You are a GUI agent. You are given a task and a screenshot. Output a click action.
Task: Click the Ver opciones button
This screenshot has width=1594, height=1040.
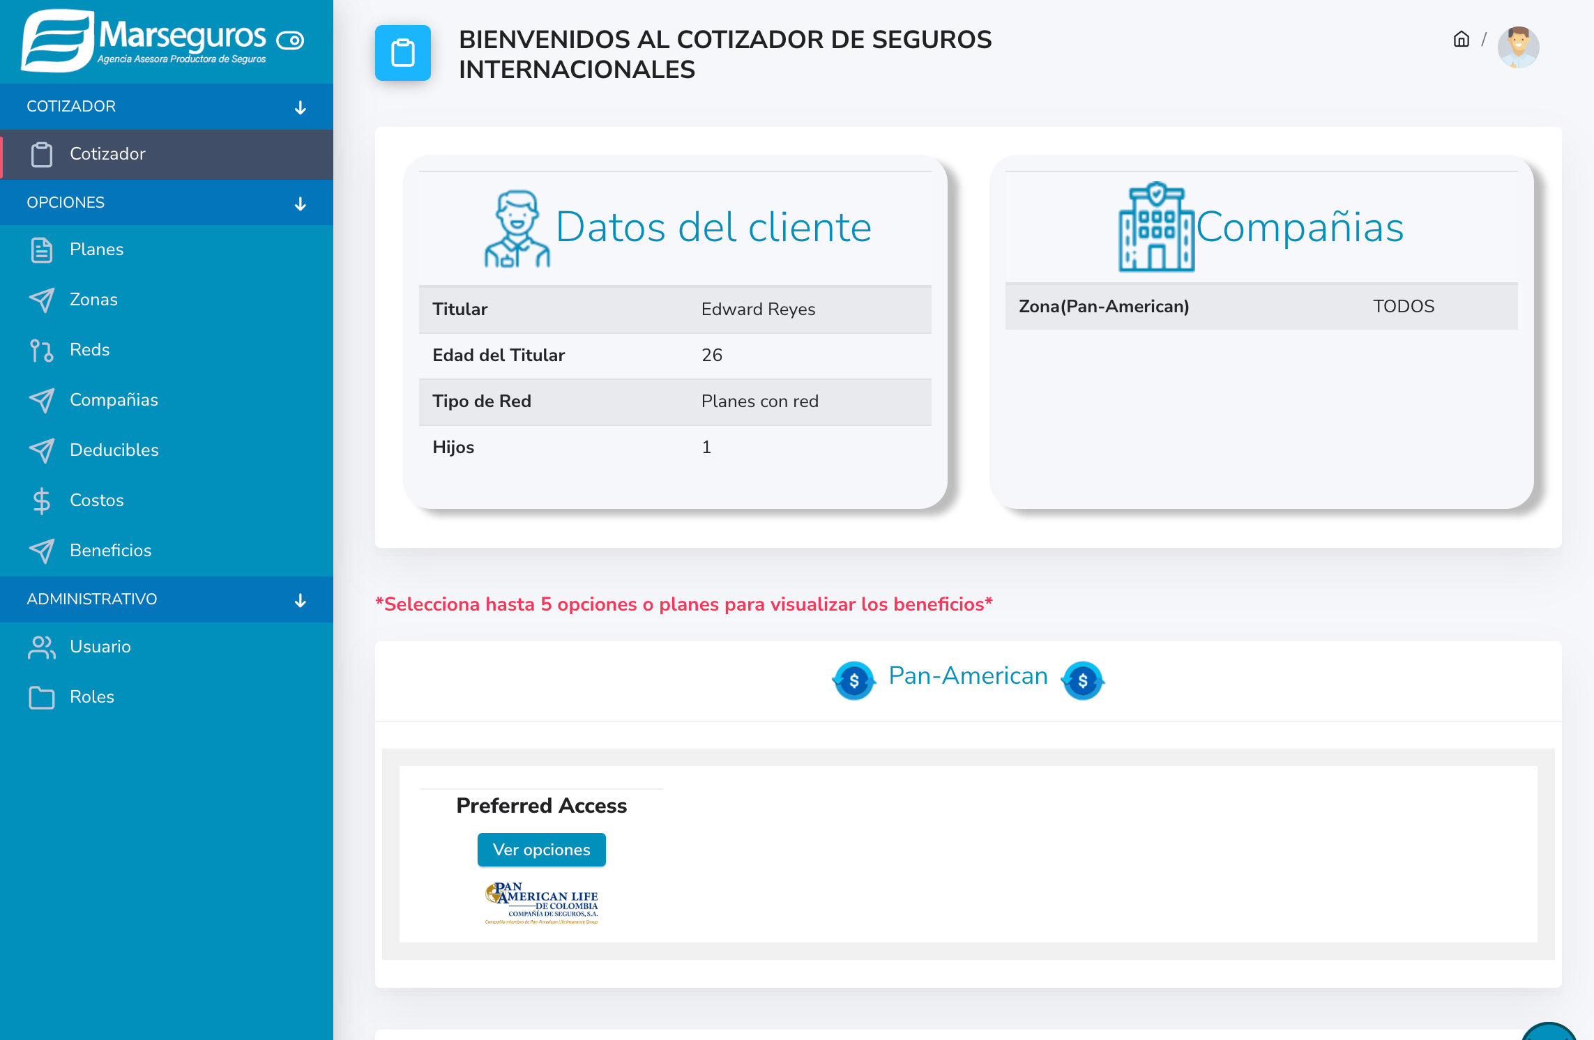point(541,849)
